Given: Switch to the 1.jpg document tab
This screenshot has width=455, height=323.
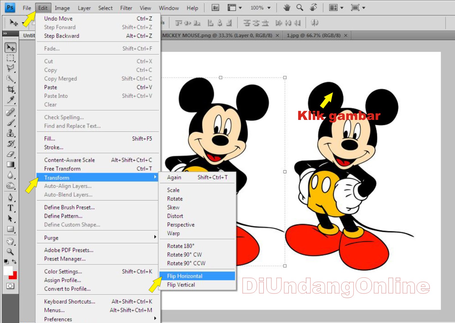Looking at the screenshot, I should coord(313,36).
